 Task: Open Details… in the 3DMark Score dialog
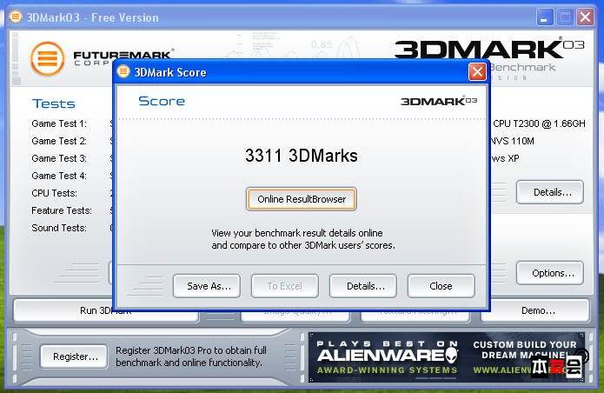[363, 286]
